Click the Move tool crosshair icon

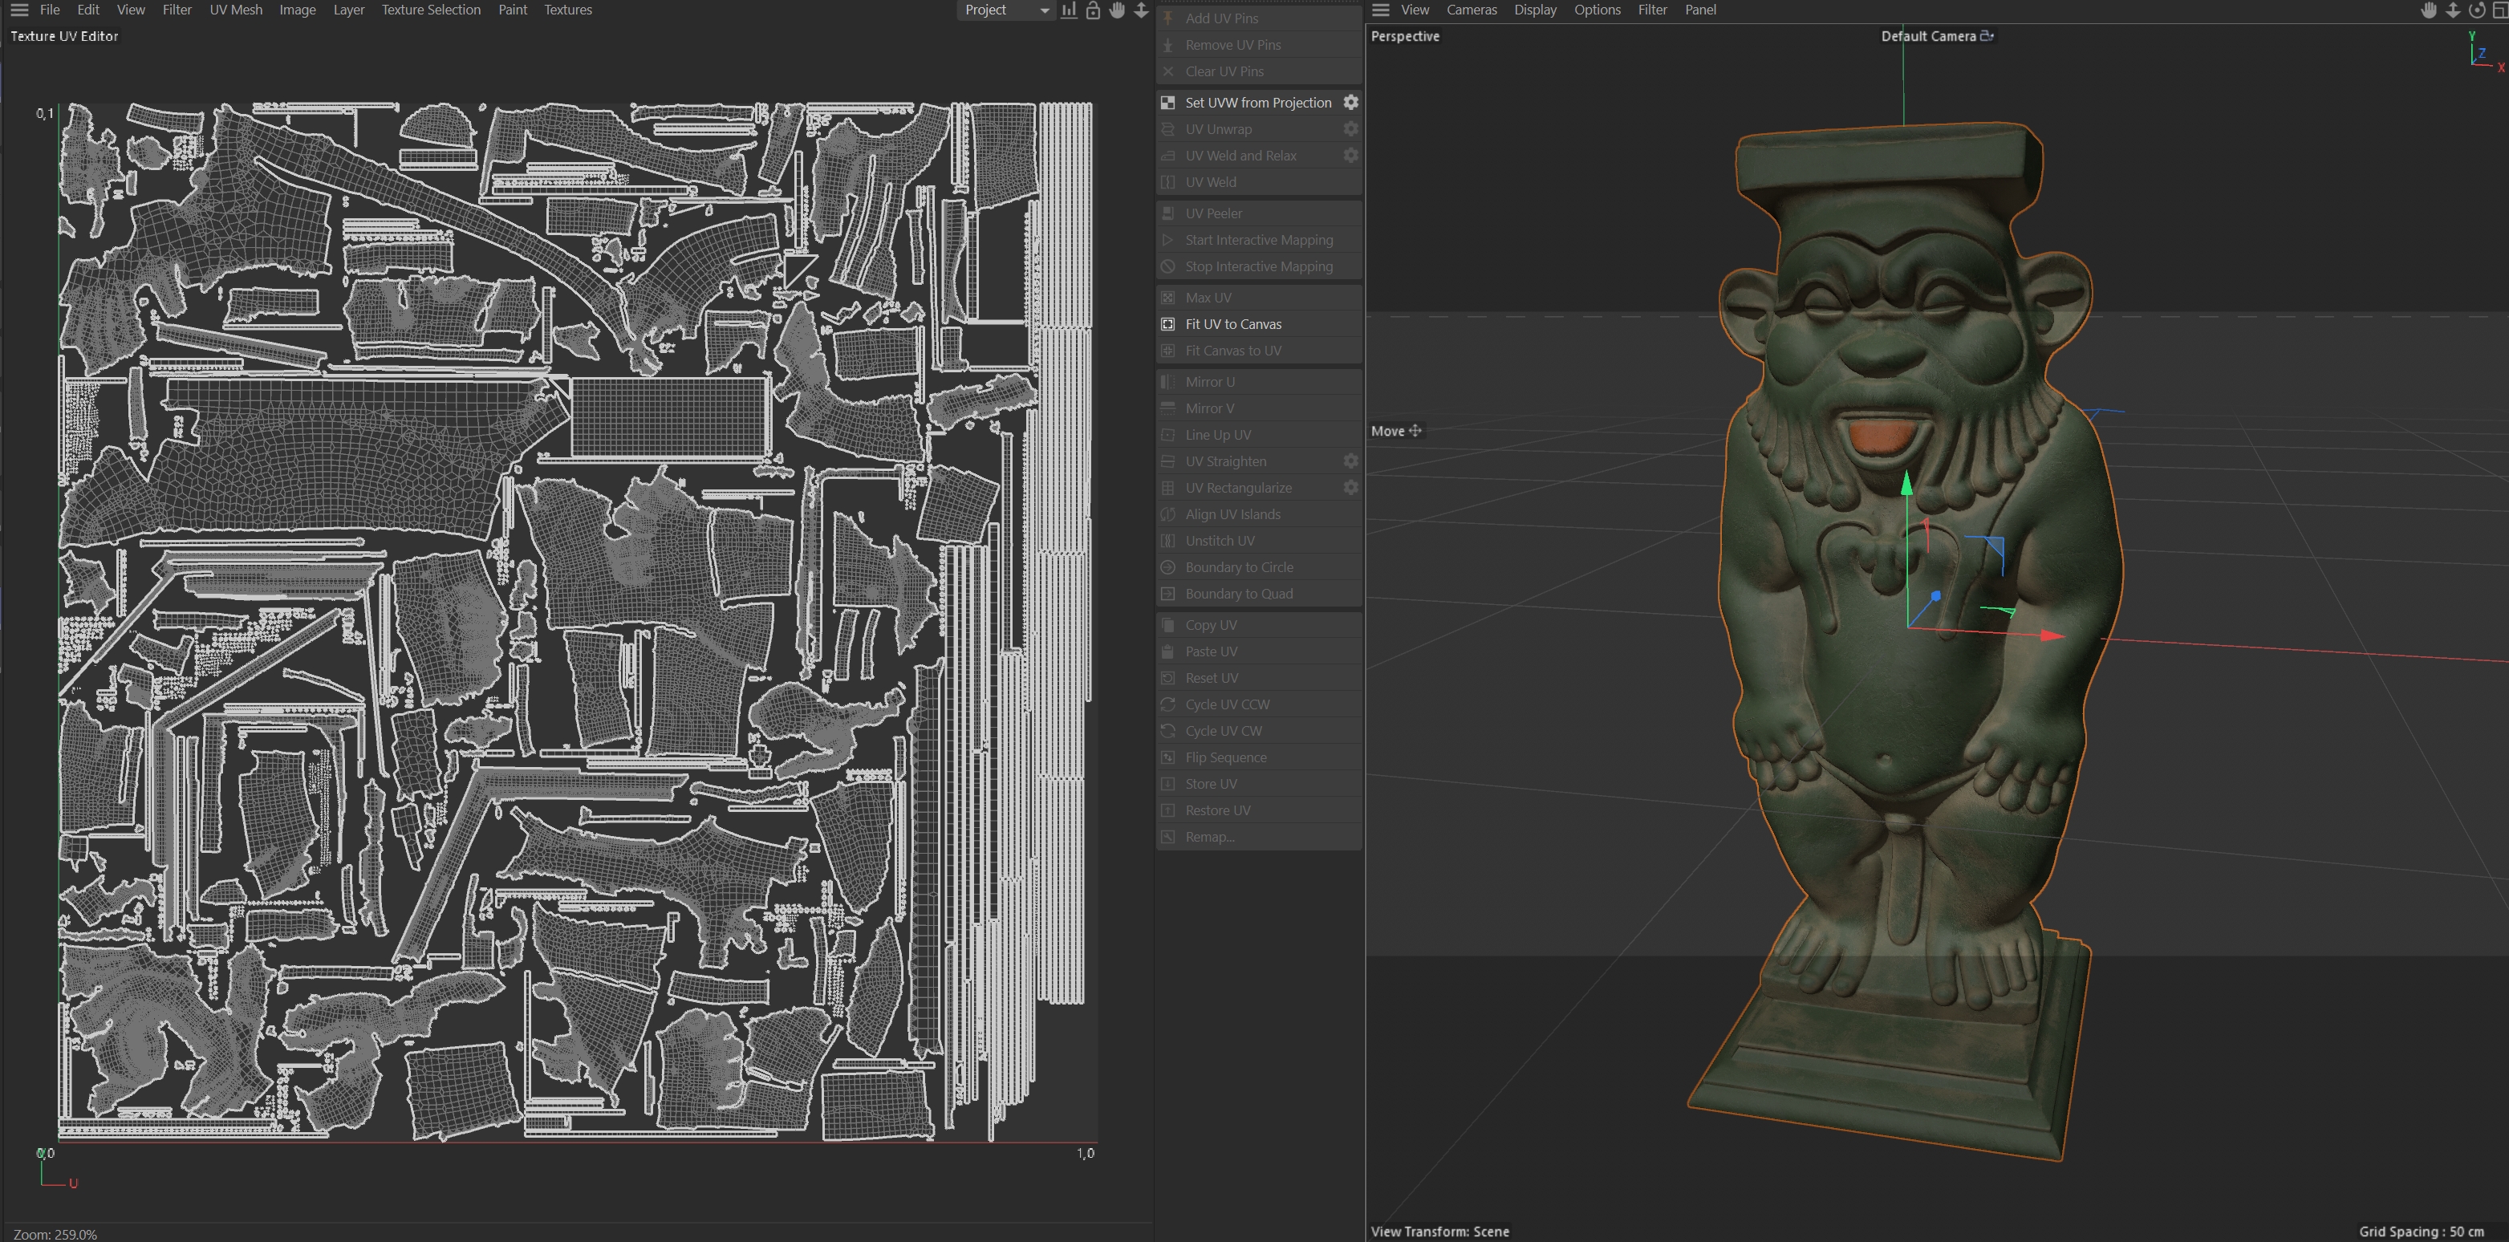(1415, 431)
